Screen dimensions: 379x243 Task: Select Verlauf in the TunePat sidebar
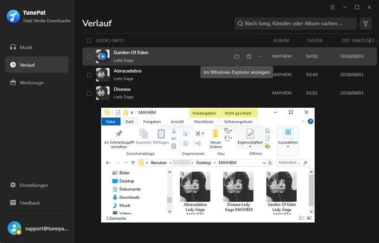[37, 65]
